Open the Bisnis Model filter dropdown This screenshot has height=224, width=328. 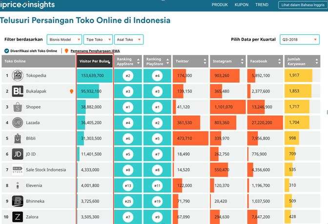pyautogui.click(x=64, y=40)
